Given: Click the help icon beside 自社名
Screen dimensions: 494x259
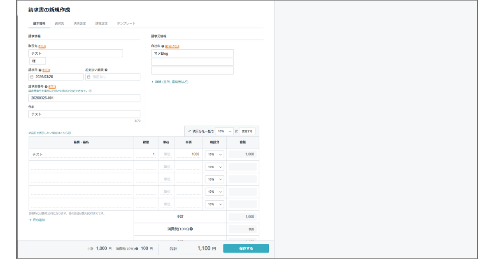Looking at the screenshot, I should (x=163, y=46).
